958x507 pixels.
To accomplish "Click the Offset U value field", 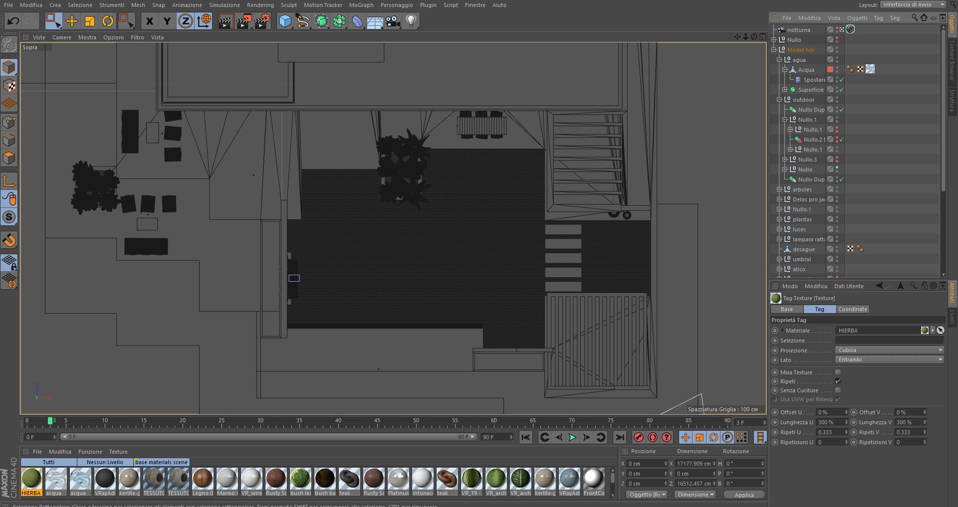I will (x=830, y=412).
